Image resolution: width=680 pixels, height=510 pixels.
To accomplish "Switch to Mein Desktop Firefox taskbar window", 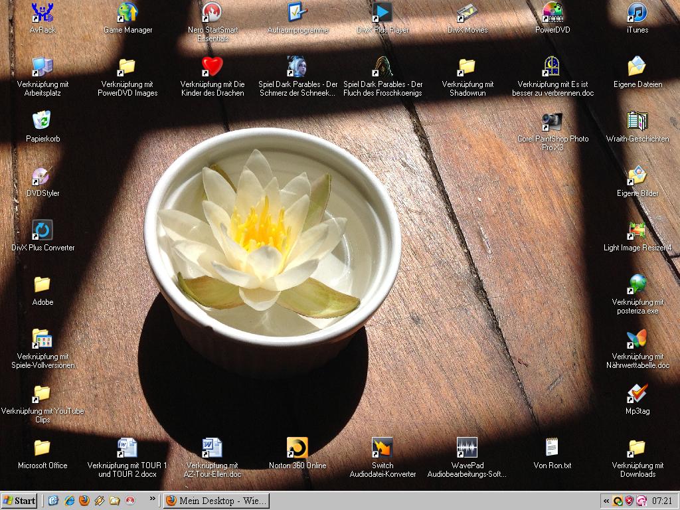I will point(216,501).
